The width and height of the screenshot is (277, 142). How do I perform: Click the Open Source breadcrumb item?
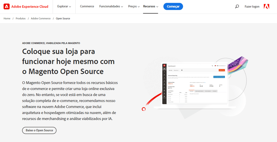point(63,19)
